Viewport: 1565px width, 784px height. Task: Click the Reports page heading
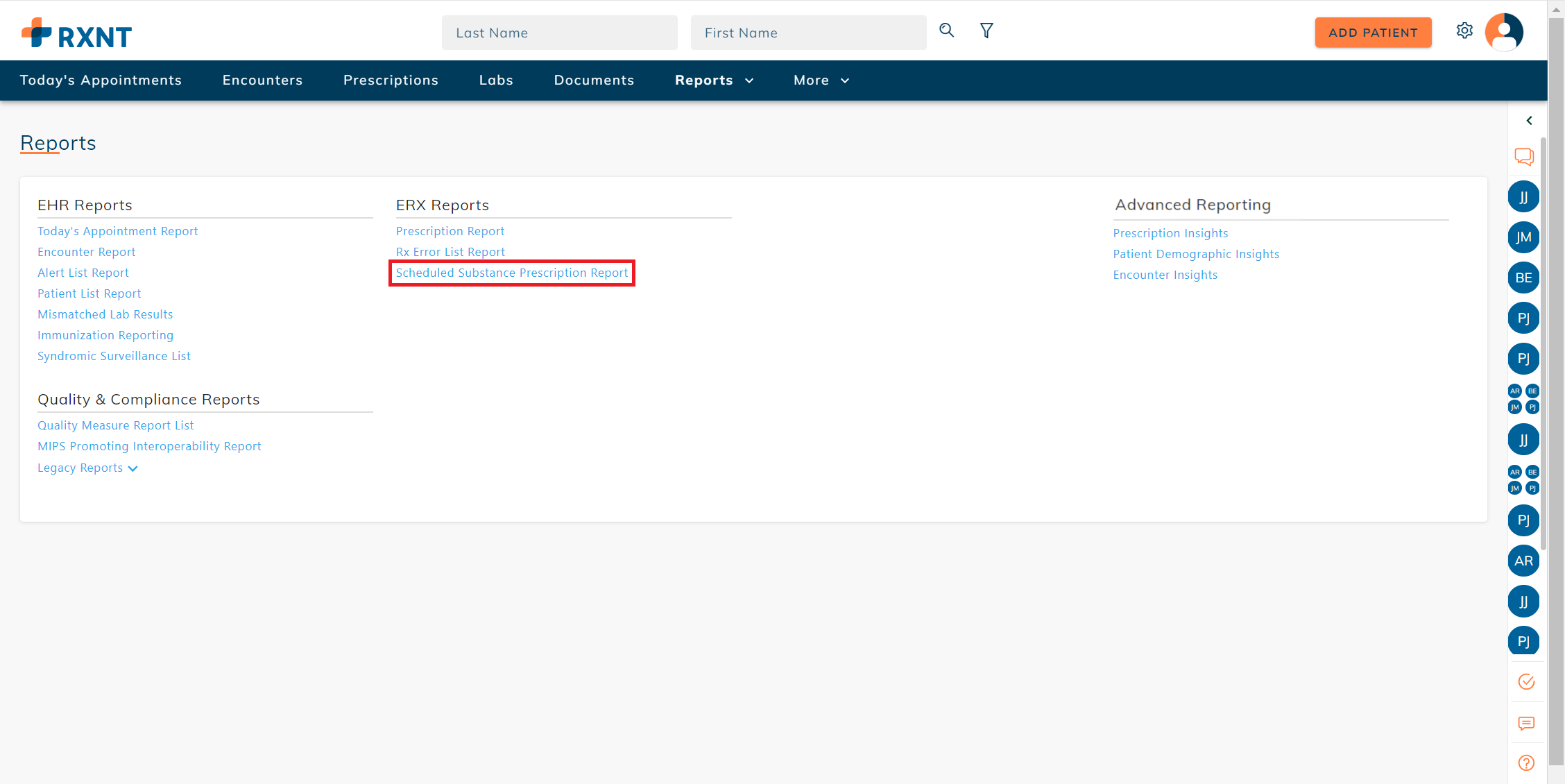58,143
